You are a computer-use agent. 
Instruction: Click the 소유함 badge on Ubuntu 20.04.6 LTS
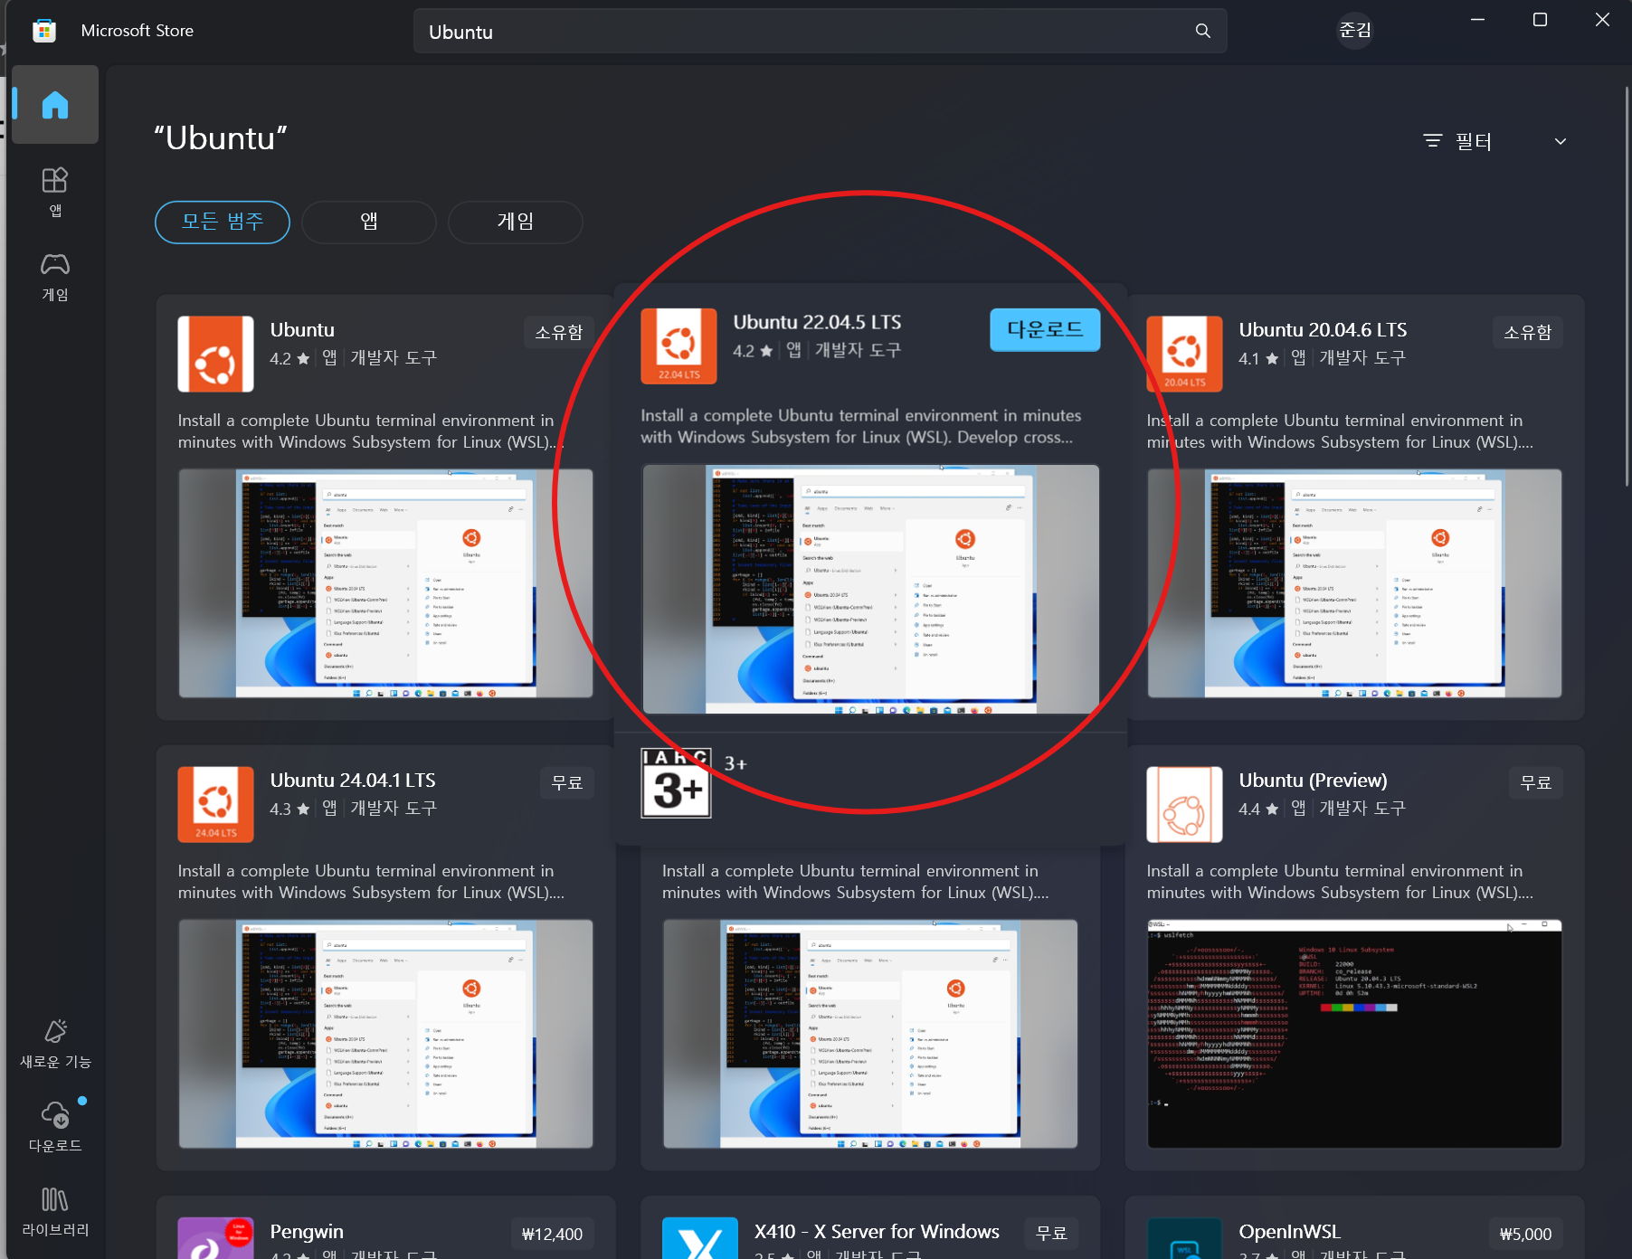(x=1528, y=332)
